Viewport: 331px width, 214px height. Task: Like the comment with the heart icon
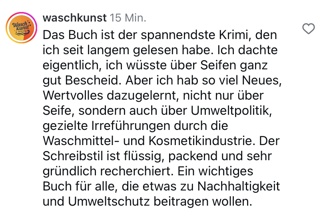coord(309,29)
